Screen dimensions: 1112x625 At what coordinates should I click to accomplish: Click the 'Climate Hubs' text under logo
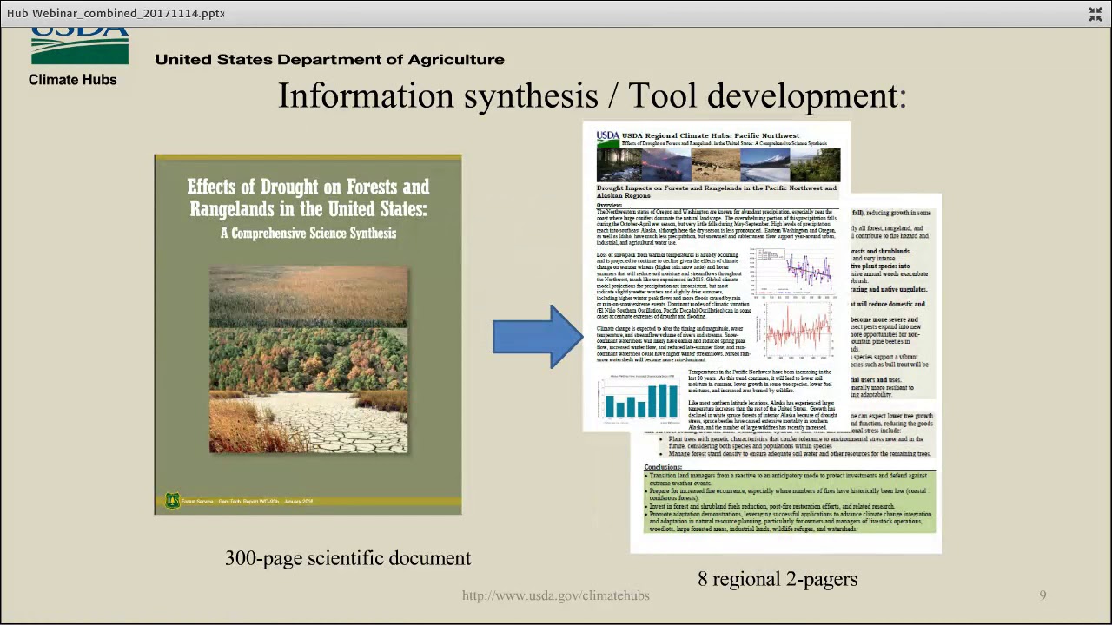click(73, 80)
